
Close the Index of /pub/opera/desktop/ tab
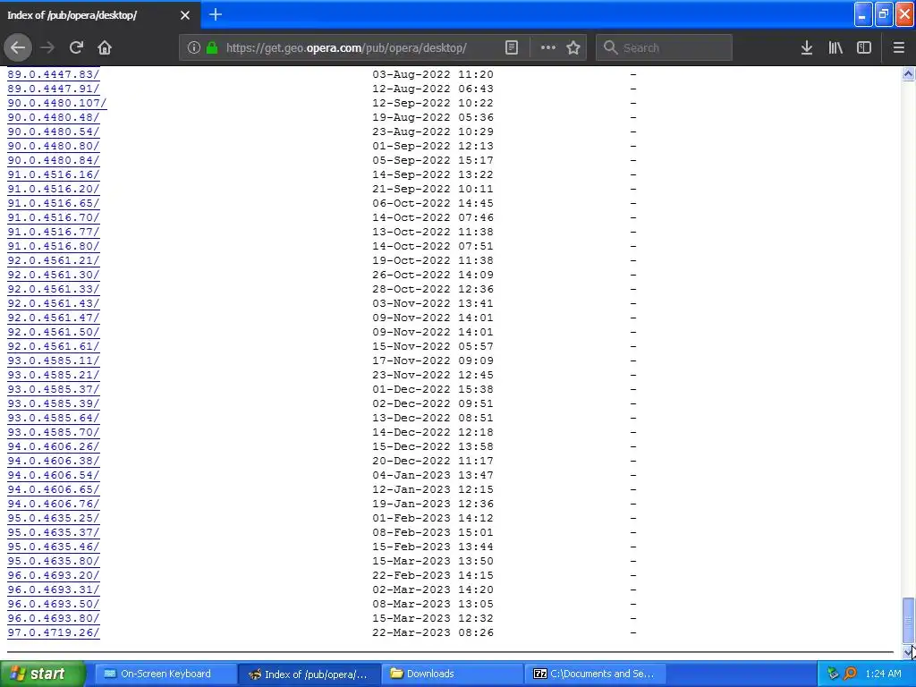(x=185, y=15)
